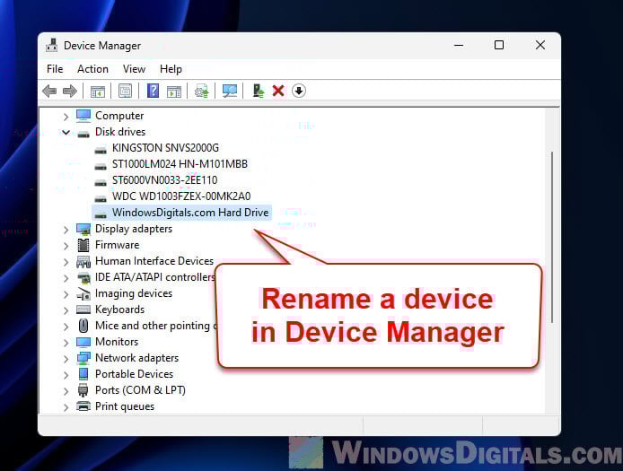Expand IDE ATA/ATAPI controllers node
The height and width of the screenshot is (471, 623).
pos(66,278)
